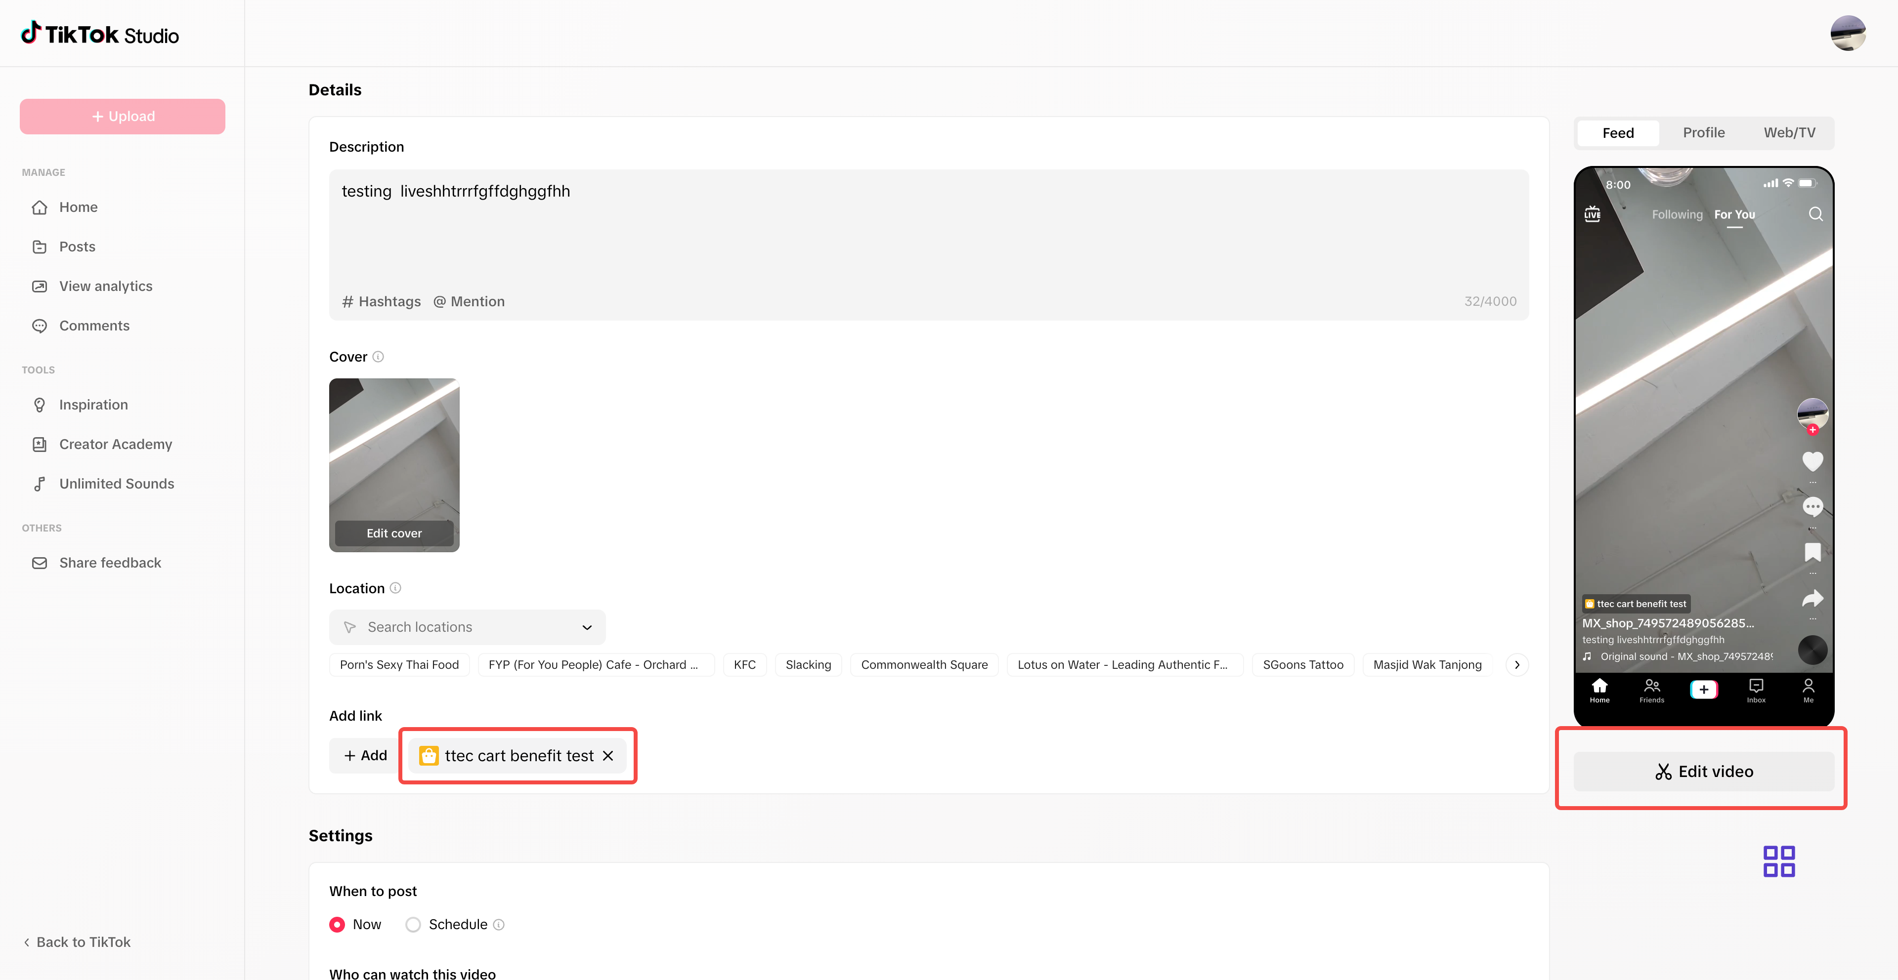The width and height of the screenshot is (1898, 980).
Task: Click the spinning sound disc in preview
Action: click(1812, 650)
